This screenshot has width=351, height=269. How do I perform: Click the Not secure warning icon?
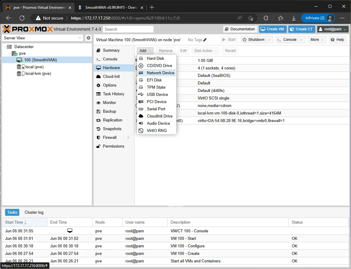click(x=38, y=18)
